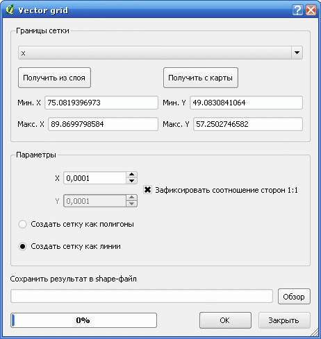Select 'Создать сетку как полигоны' radio button
The height and width of the screenshot is (339, 321).
pyautogui.click(x=22, y=224)
